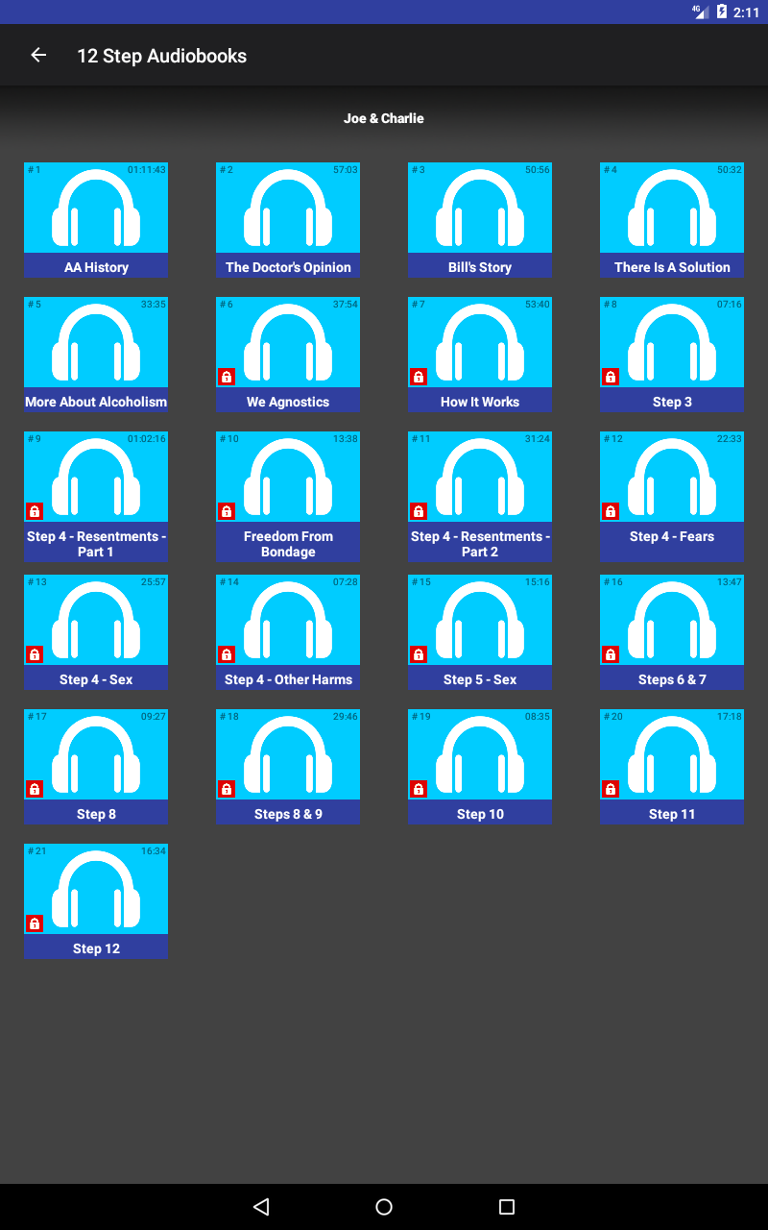Click Step 4 - Resentments - Part 2 label
Viewport: 768px width, 1230px height.
[x=480, y=544]
